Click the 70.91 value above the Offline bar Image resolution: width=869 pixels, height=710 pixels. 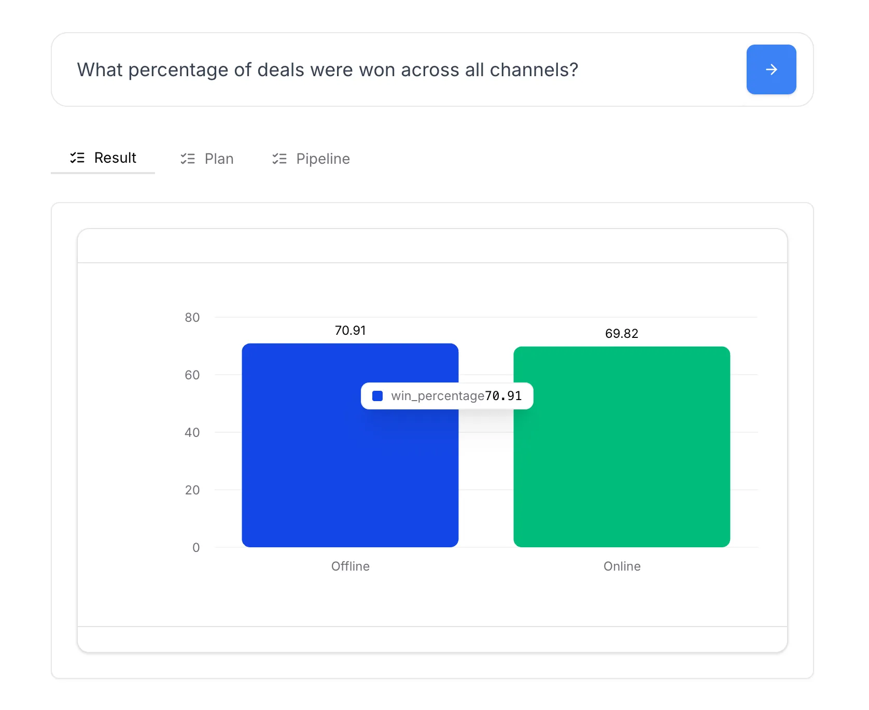click(350, 330)
